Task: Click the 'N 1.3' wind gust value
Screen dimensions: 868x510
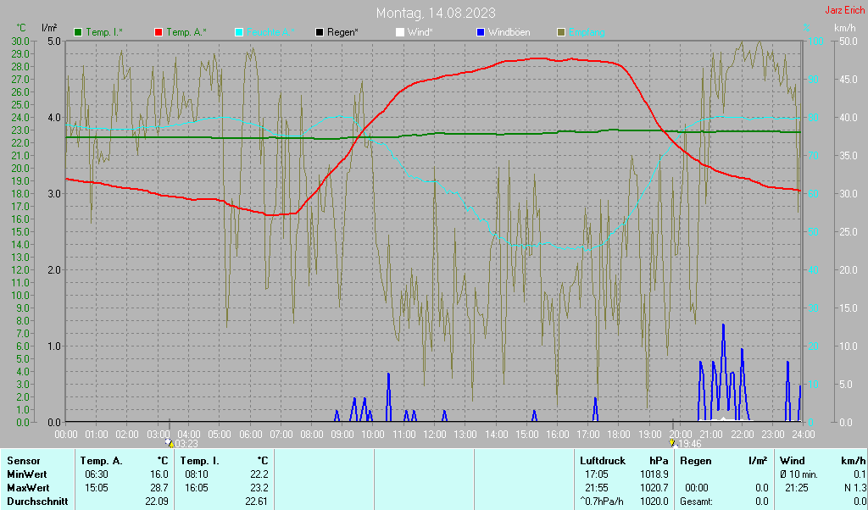Action: click(854, 489)
